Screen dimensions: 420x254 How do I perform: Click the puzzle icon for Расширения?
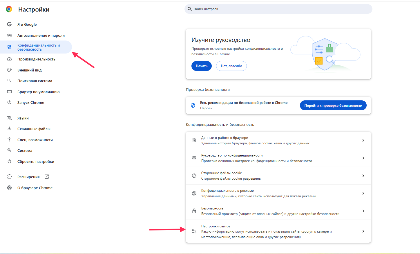tap(9, 177)
